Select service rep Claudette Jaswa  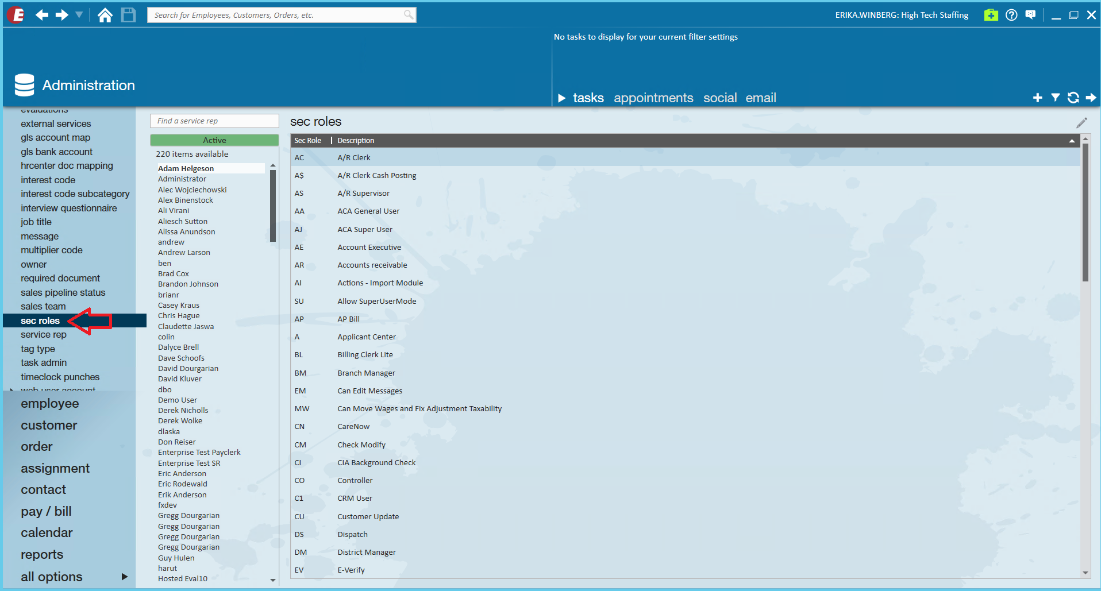(186, 327)
